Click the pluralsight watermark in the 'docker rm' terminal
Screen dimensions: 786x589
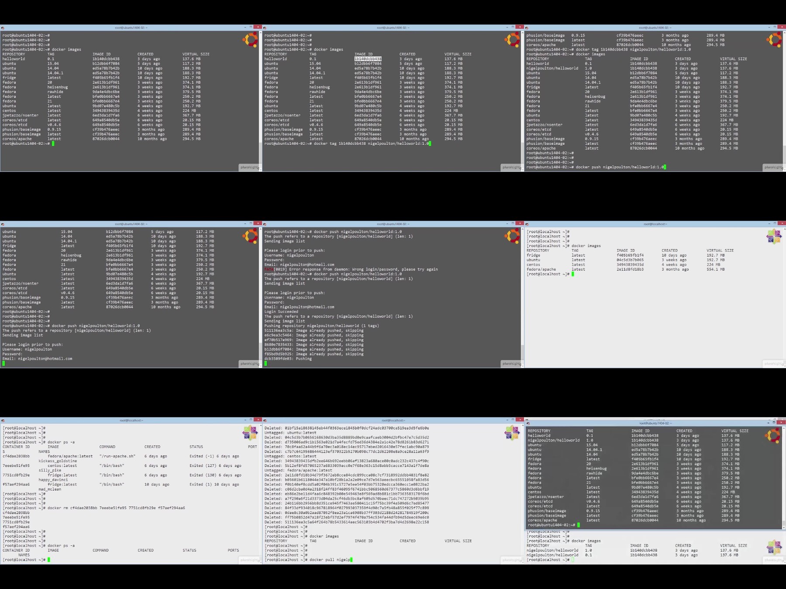point(249,560)
